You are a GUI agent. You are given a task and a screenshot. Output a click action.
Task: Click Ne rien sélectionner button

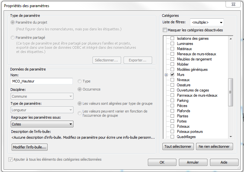(x=214, y=146)
